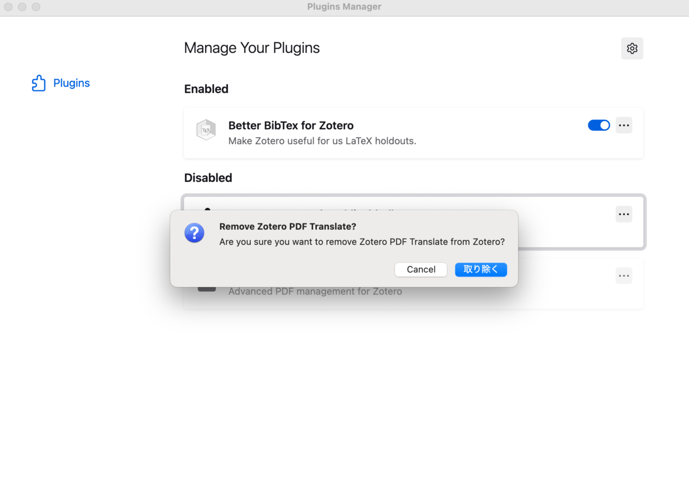Open more options for Zotero PDF Translate card
The image size is (689, 498).
(x=624, y=214)
